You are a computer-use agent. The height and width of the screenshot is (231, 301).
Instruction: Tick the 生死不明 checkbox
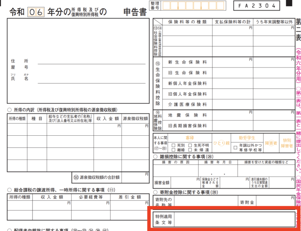pos(191,145)
